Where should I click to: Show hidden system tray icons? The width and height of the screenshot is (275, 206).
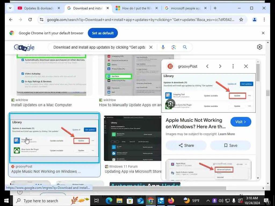point(208,201)
